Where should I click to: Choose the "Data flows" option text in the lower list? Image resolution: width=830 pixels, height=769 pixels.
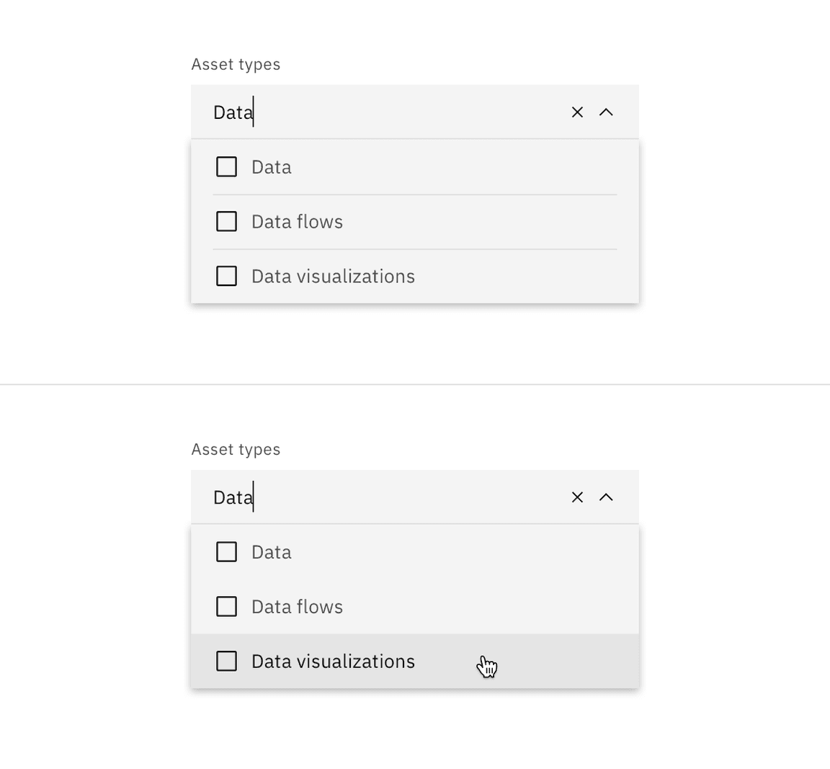pyautogui.click(x=297, y=607)
